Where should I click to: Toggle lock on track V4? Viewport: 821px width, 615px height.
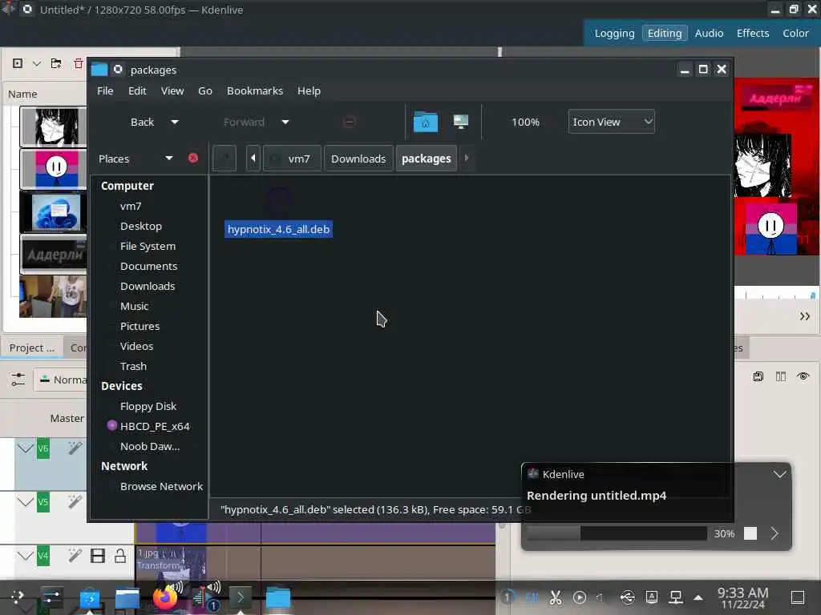[120, 556]
